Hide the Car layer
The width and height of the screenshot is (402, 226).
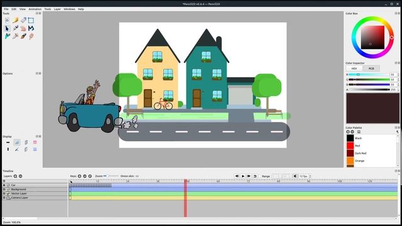(x=4, y=185)
